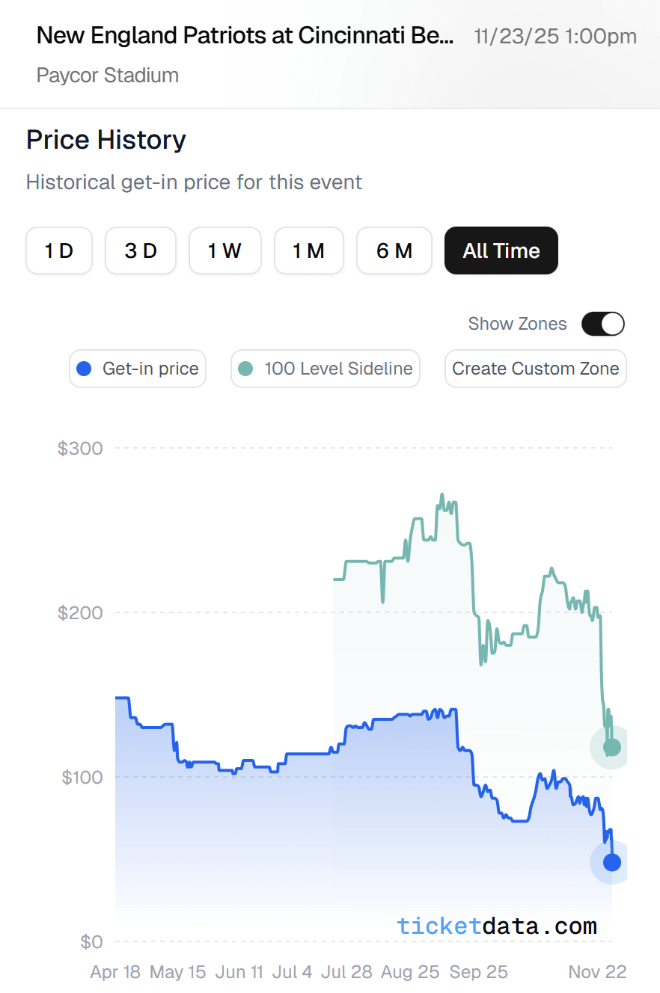
Task: Click the ticketdata.com watermark
Action: click(497, 926)
